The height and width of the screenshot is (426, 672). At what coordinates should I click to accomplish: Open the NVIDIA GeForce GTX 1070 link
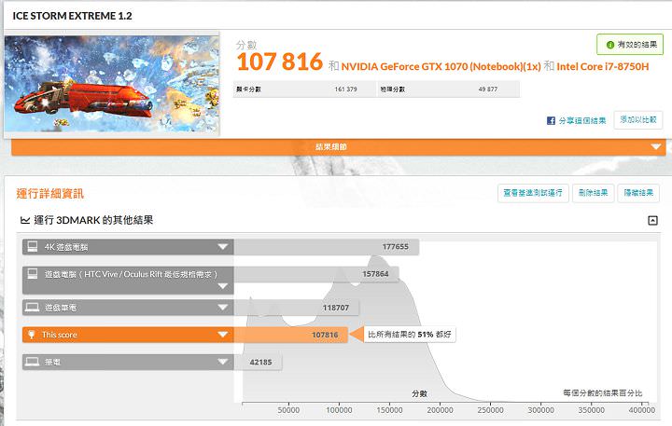440,66
